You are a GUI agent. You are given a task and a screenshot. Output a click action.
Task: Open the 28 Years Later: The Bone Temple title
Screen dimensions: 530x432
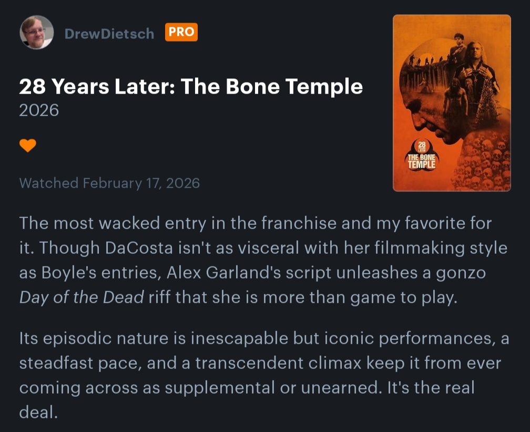(191, 86)
